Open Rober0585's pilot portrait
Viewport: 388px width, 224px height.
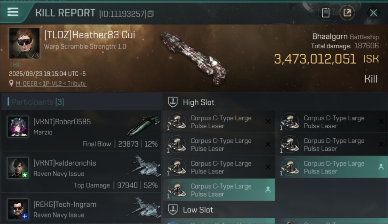(x=18, y=127)
